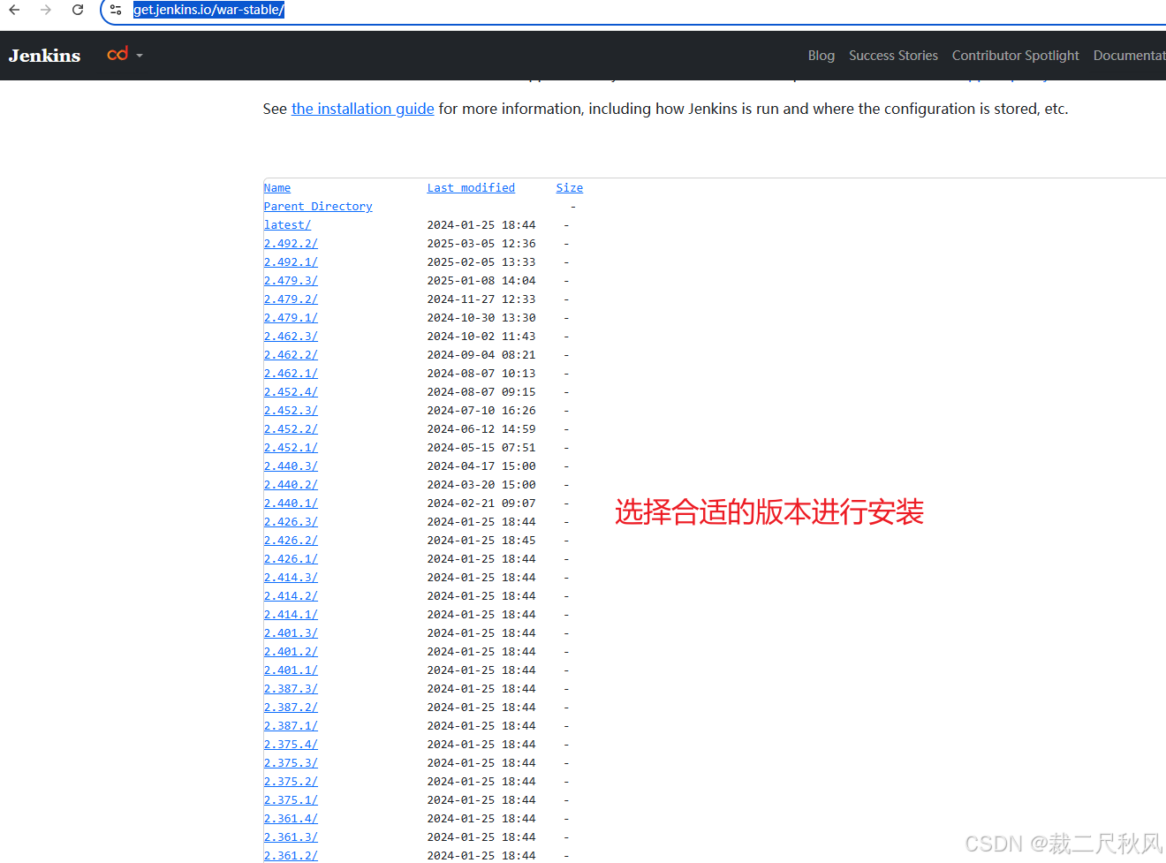This screenshot has height=863, width=1166.
Task: Open the 2.387.2/ version folder
Action: 291,708
